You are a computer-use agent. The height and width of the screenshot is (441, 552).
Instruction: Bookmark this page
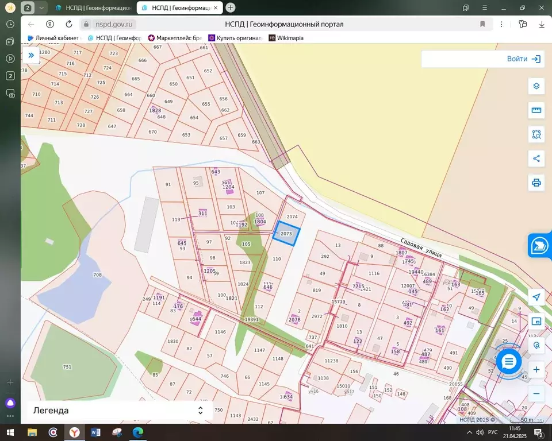coord(482,24)
